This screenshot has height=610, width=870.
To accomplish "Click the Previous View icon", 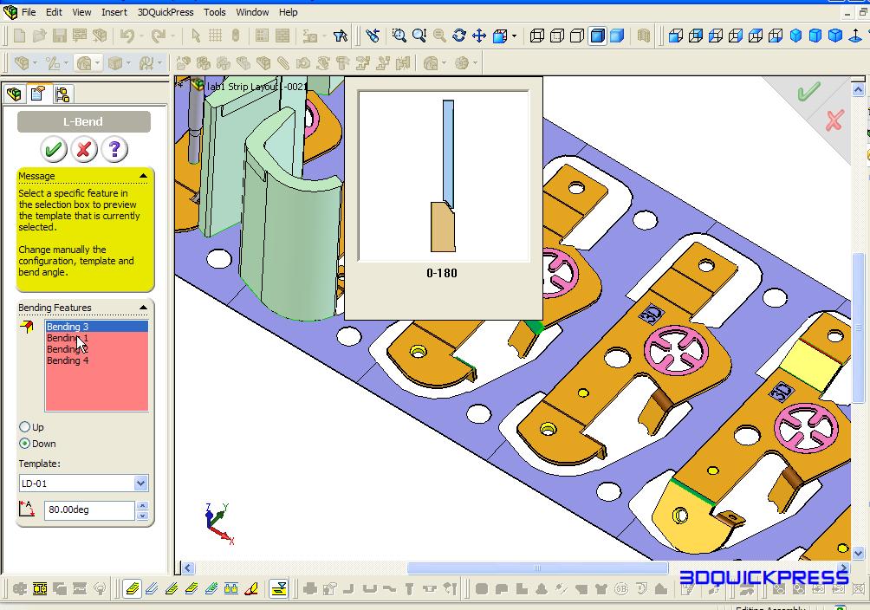I will [x=373, y=36].
